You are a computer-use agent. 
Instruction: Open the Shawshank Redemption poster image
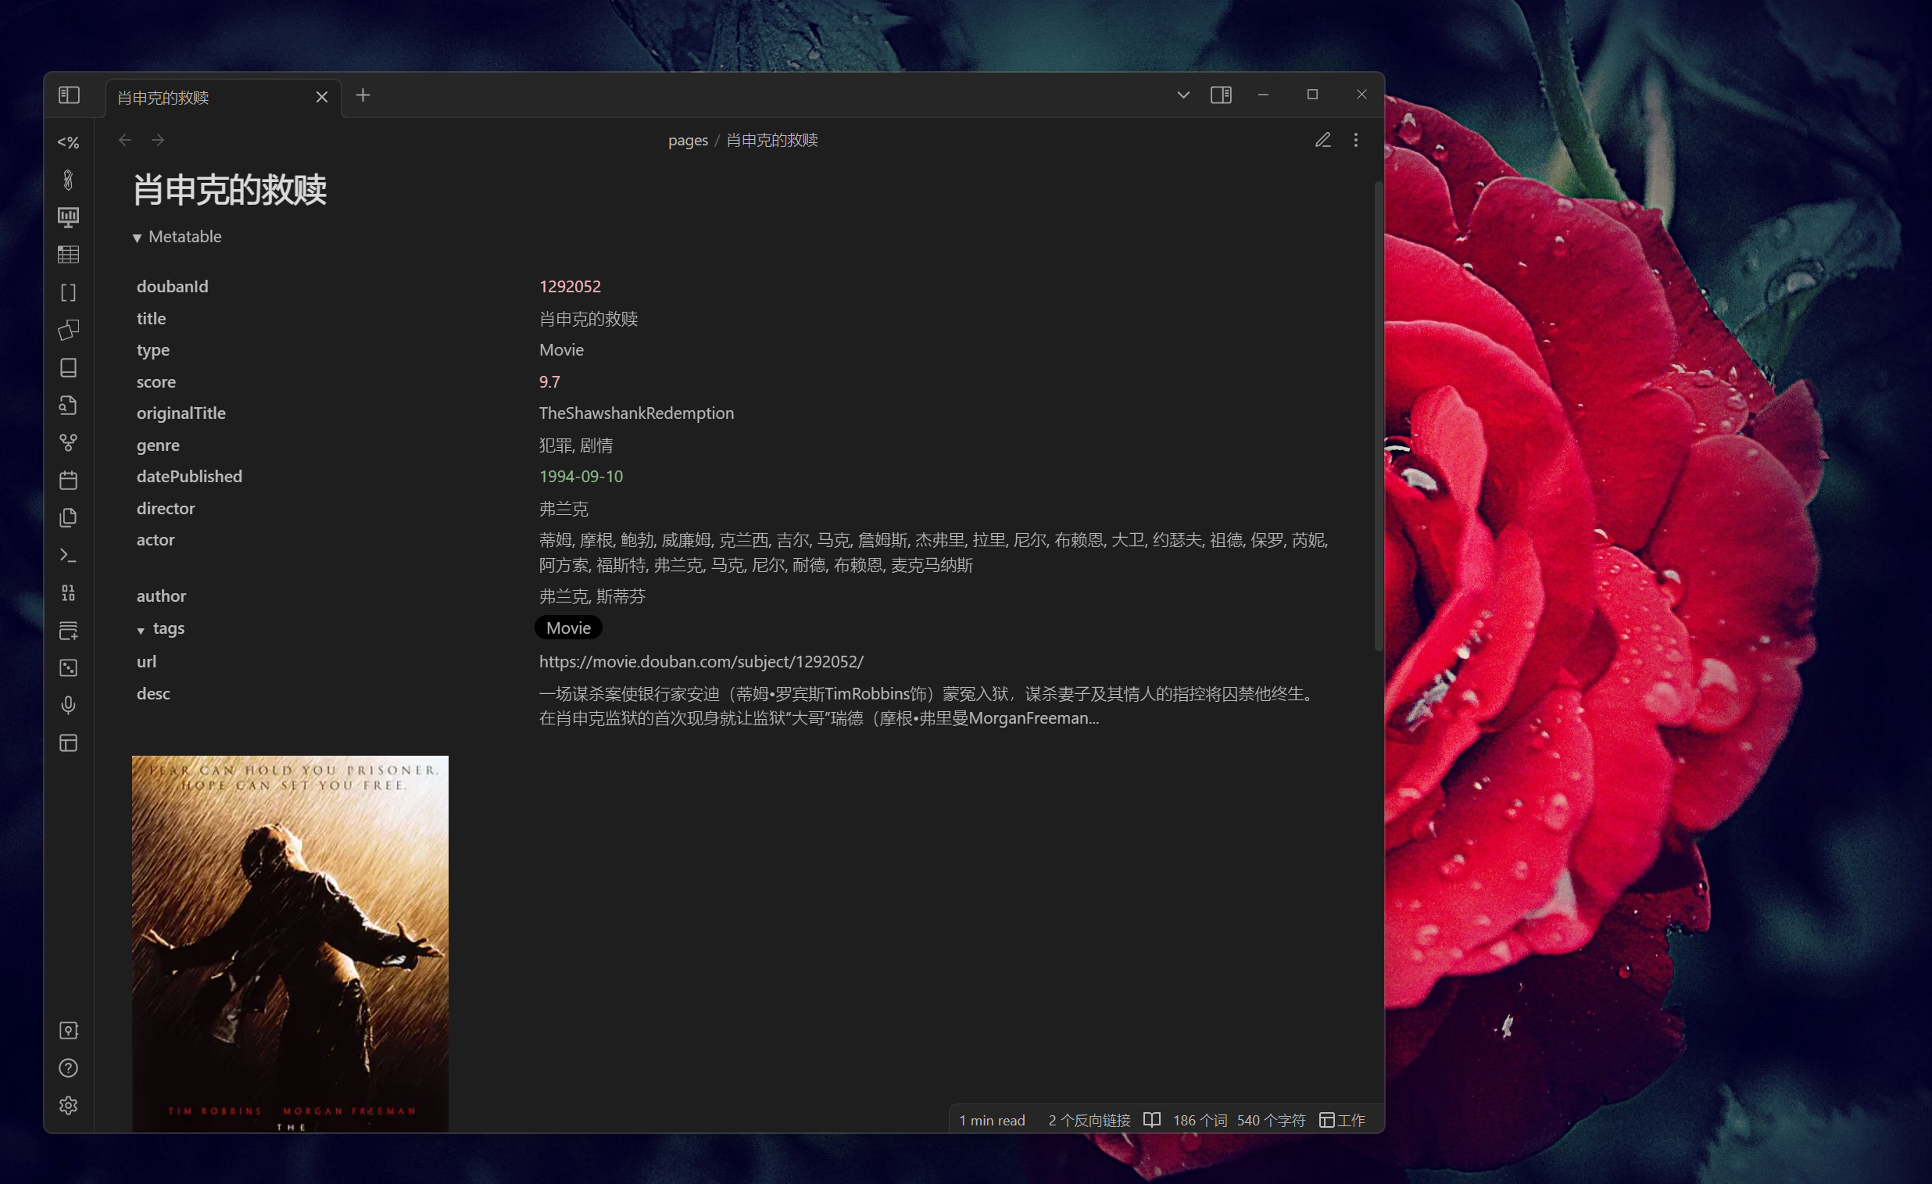click(289, 941)
